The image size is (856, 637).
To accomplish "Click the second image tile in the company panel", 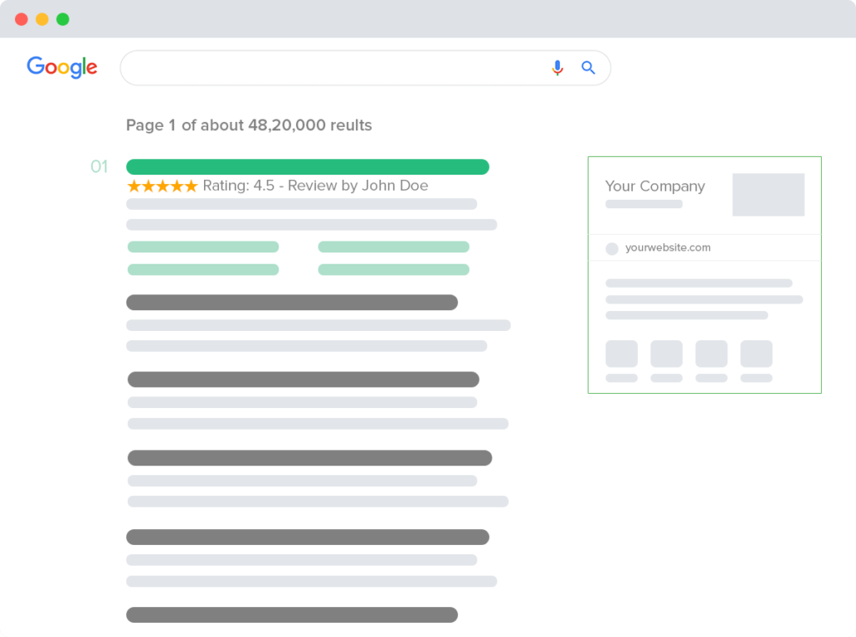I will (666, 354).
